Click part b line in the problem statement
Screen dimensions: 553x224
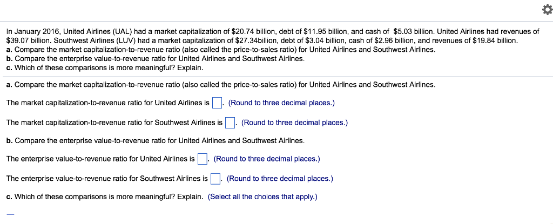coord(155,58)
